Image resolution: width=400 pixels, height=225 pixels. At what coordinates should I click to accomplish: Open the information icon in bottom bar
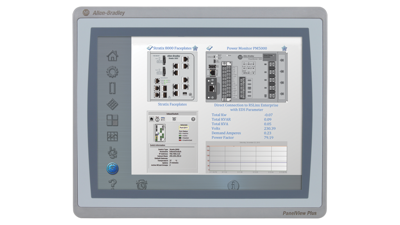click(233, 185)
